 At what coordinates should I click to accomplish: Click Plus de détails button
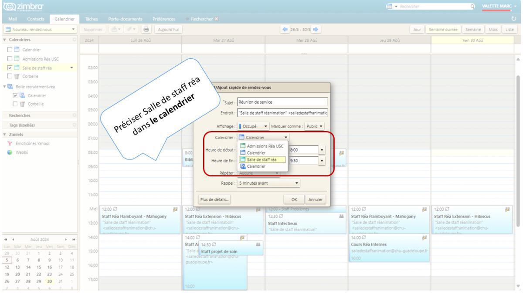[x=215, y=199]
